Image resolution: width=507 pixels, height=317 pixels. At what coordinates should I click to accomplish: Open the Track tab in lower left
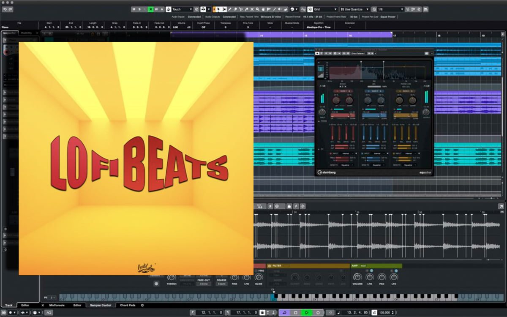tap(8, 305)
